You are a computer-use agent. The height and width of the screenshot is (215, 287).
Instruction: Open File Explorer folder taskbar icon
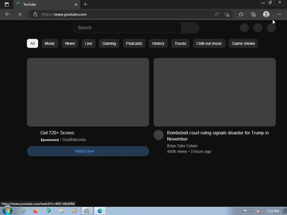61,211
